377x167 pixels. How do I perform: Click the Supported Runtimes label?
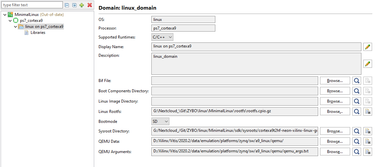[117, 37]
